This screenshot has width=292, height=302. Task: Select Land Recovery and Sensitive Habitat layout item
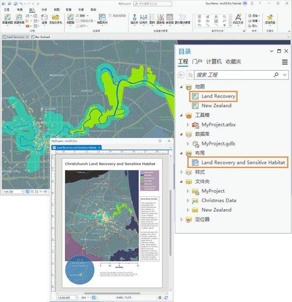click(238, 163)
